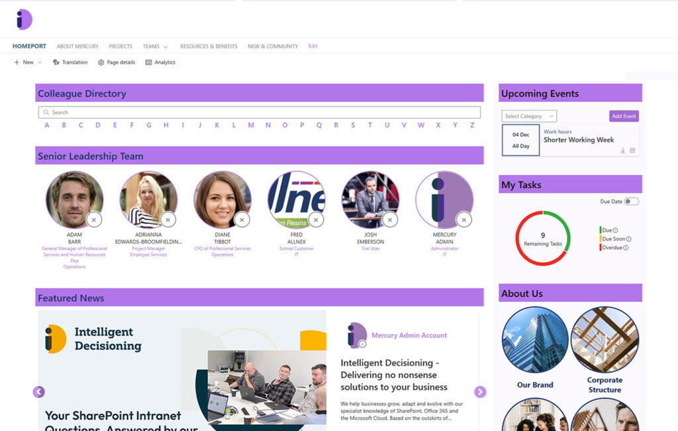The height and width of the screenshot is (431, 678).
Task: Click the FRED ALLNEX name text
Action: (x=296, y=238)
